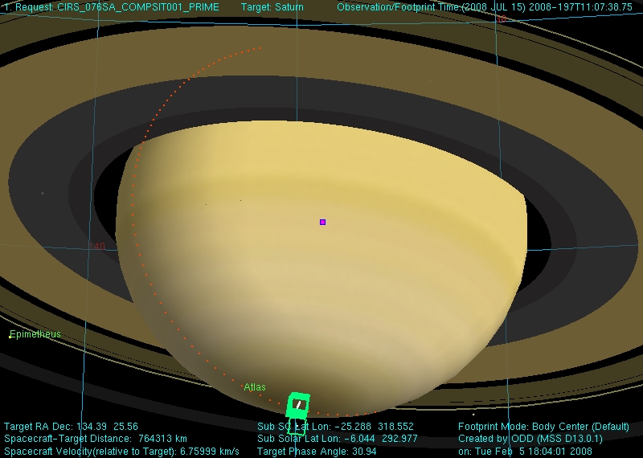Click the Footprint Mode: Body Center text
The height and width of the screenshot is (458, 643).
point(543,427)
